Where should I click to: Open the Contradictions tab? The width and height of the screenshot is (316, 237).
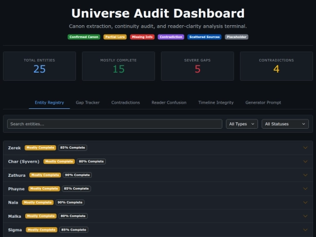coord(126,102)
